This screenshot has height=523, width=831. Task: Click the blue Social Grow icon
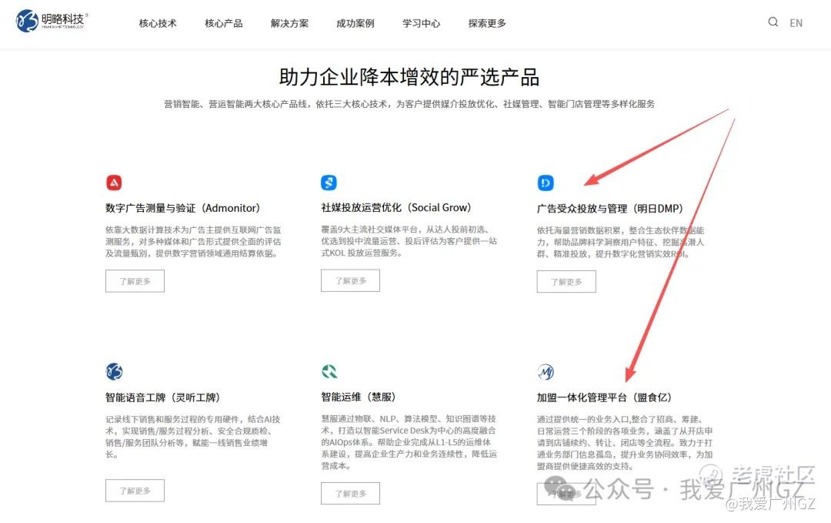tap(329, 183)
